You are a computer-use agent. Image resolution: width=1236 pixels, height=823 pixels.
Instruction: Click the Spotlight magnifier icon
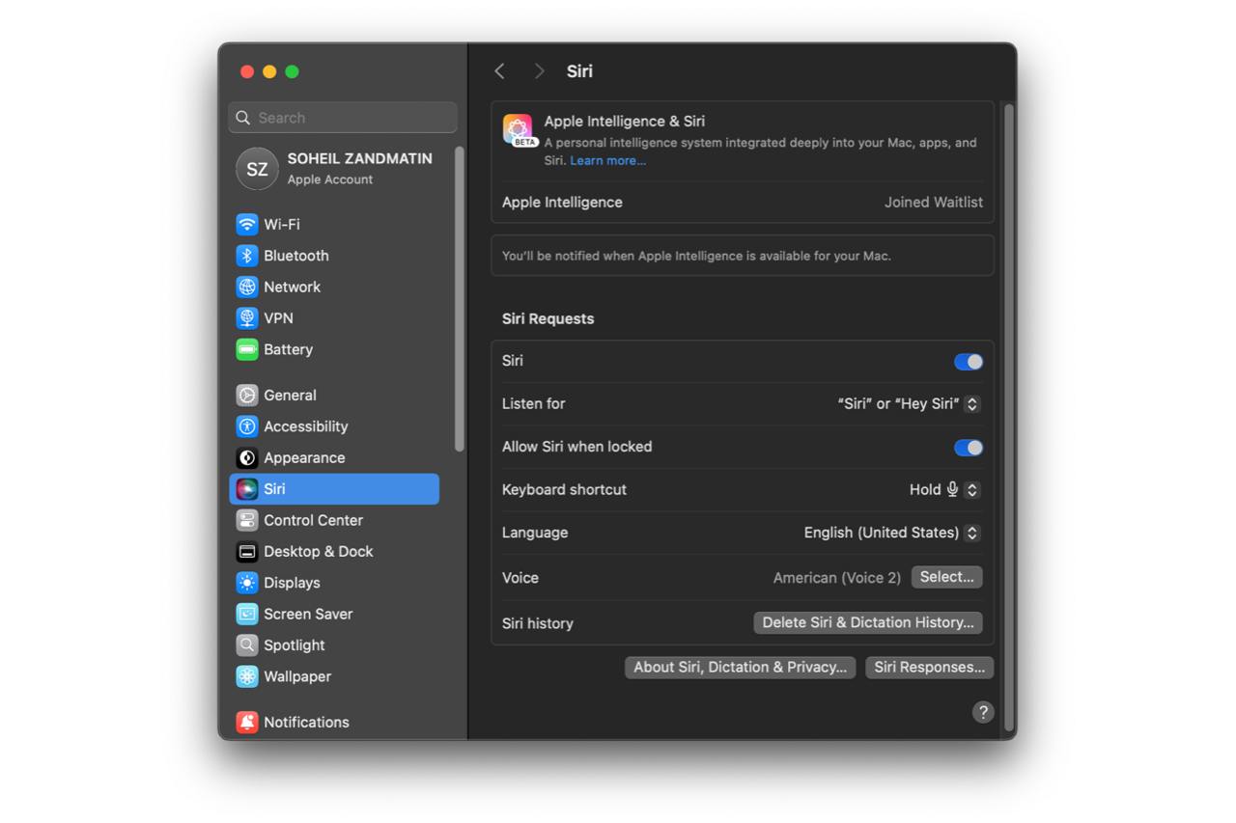[247, 645]
